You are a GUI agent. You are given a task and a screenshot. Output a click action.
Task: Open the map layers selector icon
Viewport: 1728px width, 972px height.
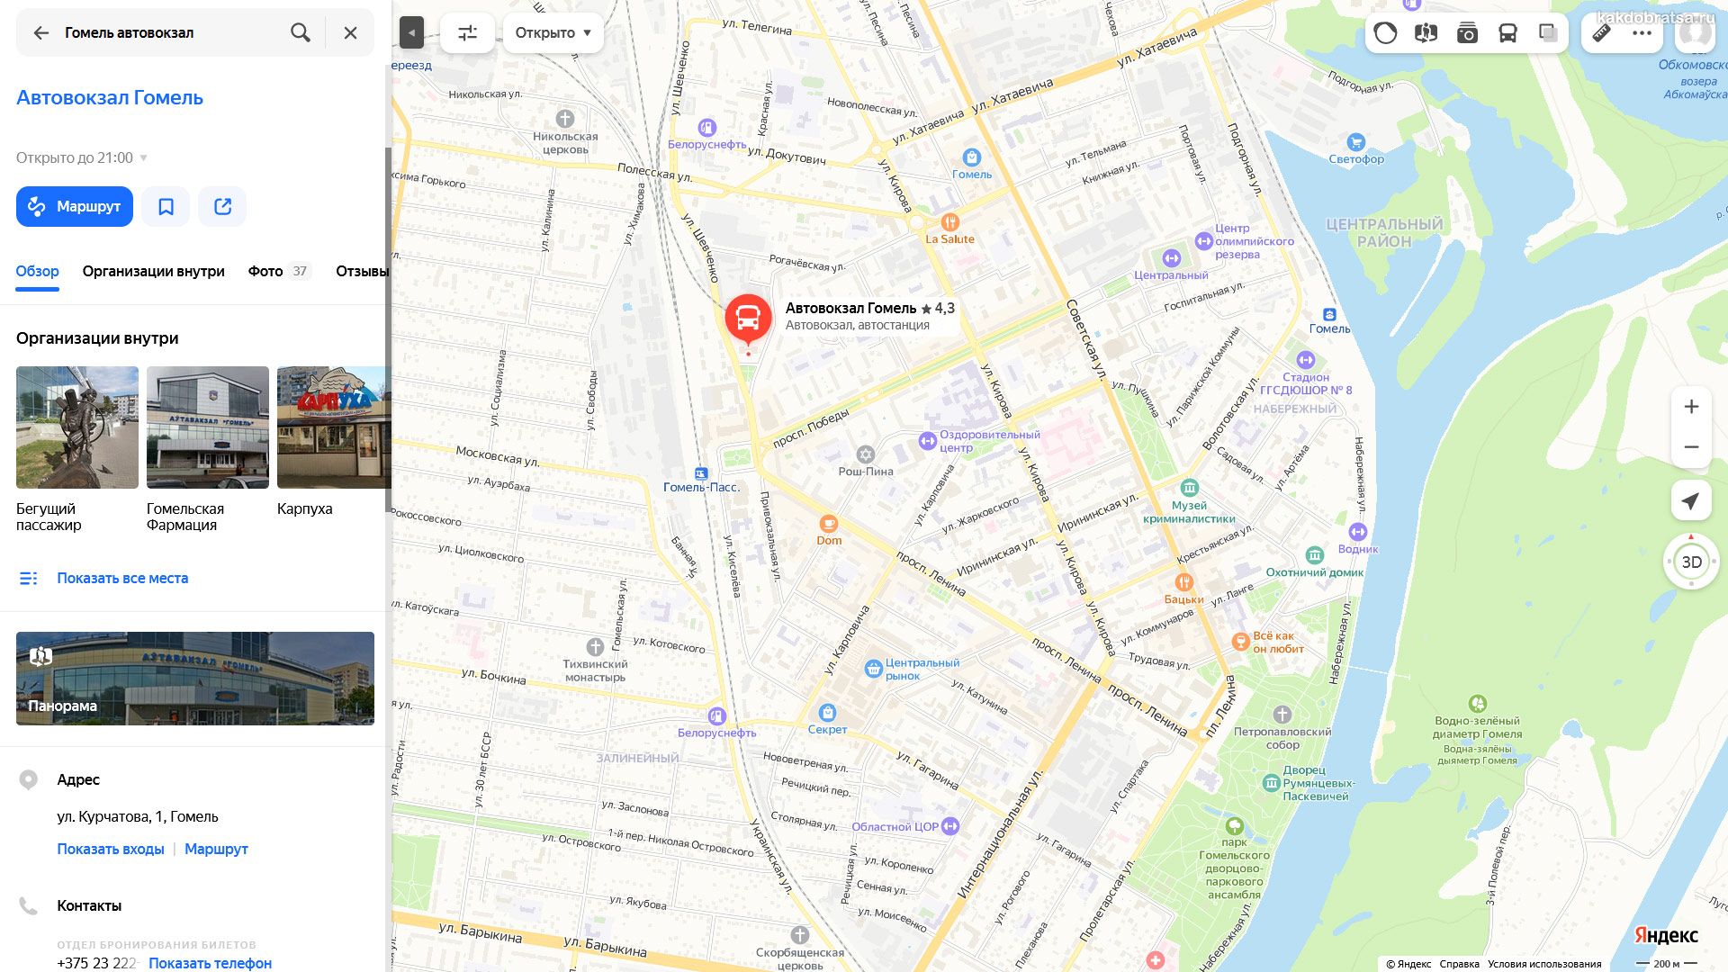[x=1548, y=33]
